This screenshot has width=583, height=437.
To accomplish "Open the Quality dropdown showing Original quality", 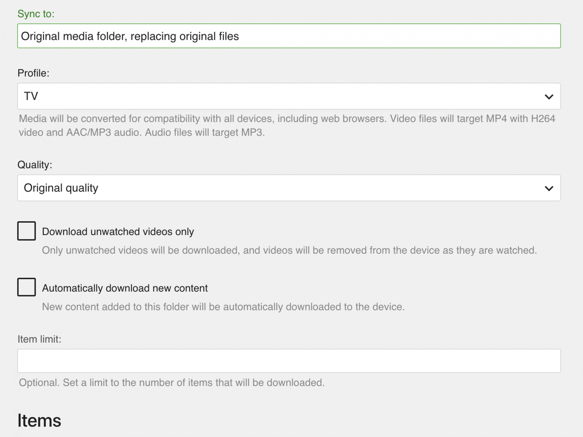I will (x=289, y=188).
